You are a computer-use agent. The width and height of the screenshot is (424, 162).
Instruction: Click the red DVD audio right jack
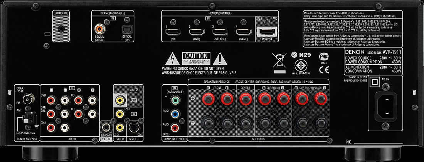[50, 101]
